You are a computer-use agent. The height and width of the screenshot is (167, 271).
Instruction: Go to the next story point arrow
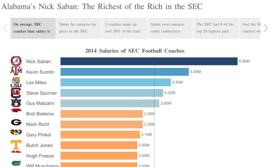tap(266, 28)
